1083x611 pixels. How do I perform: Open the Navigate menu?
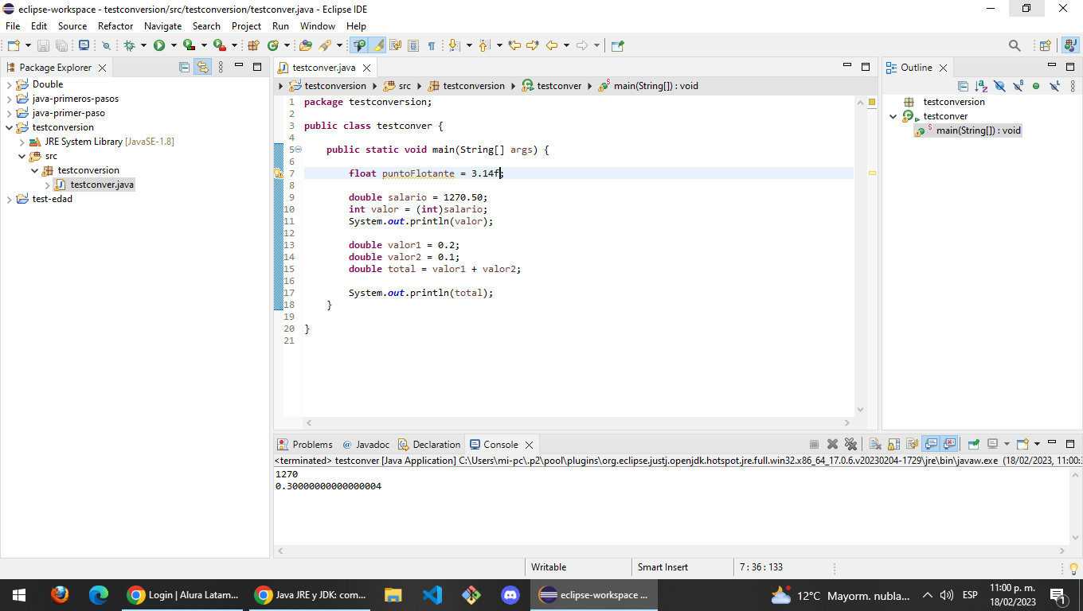[162, 26]
